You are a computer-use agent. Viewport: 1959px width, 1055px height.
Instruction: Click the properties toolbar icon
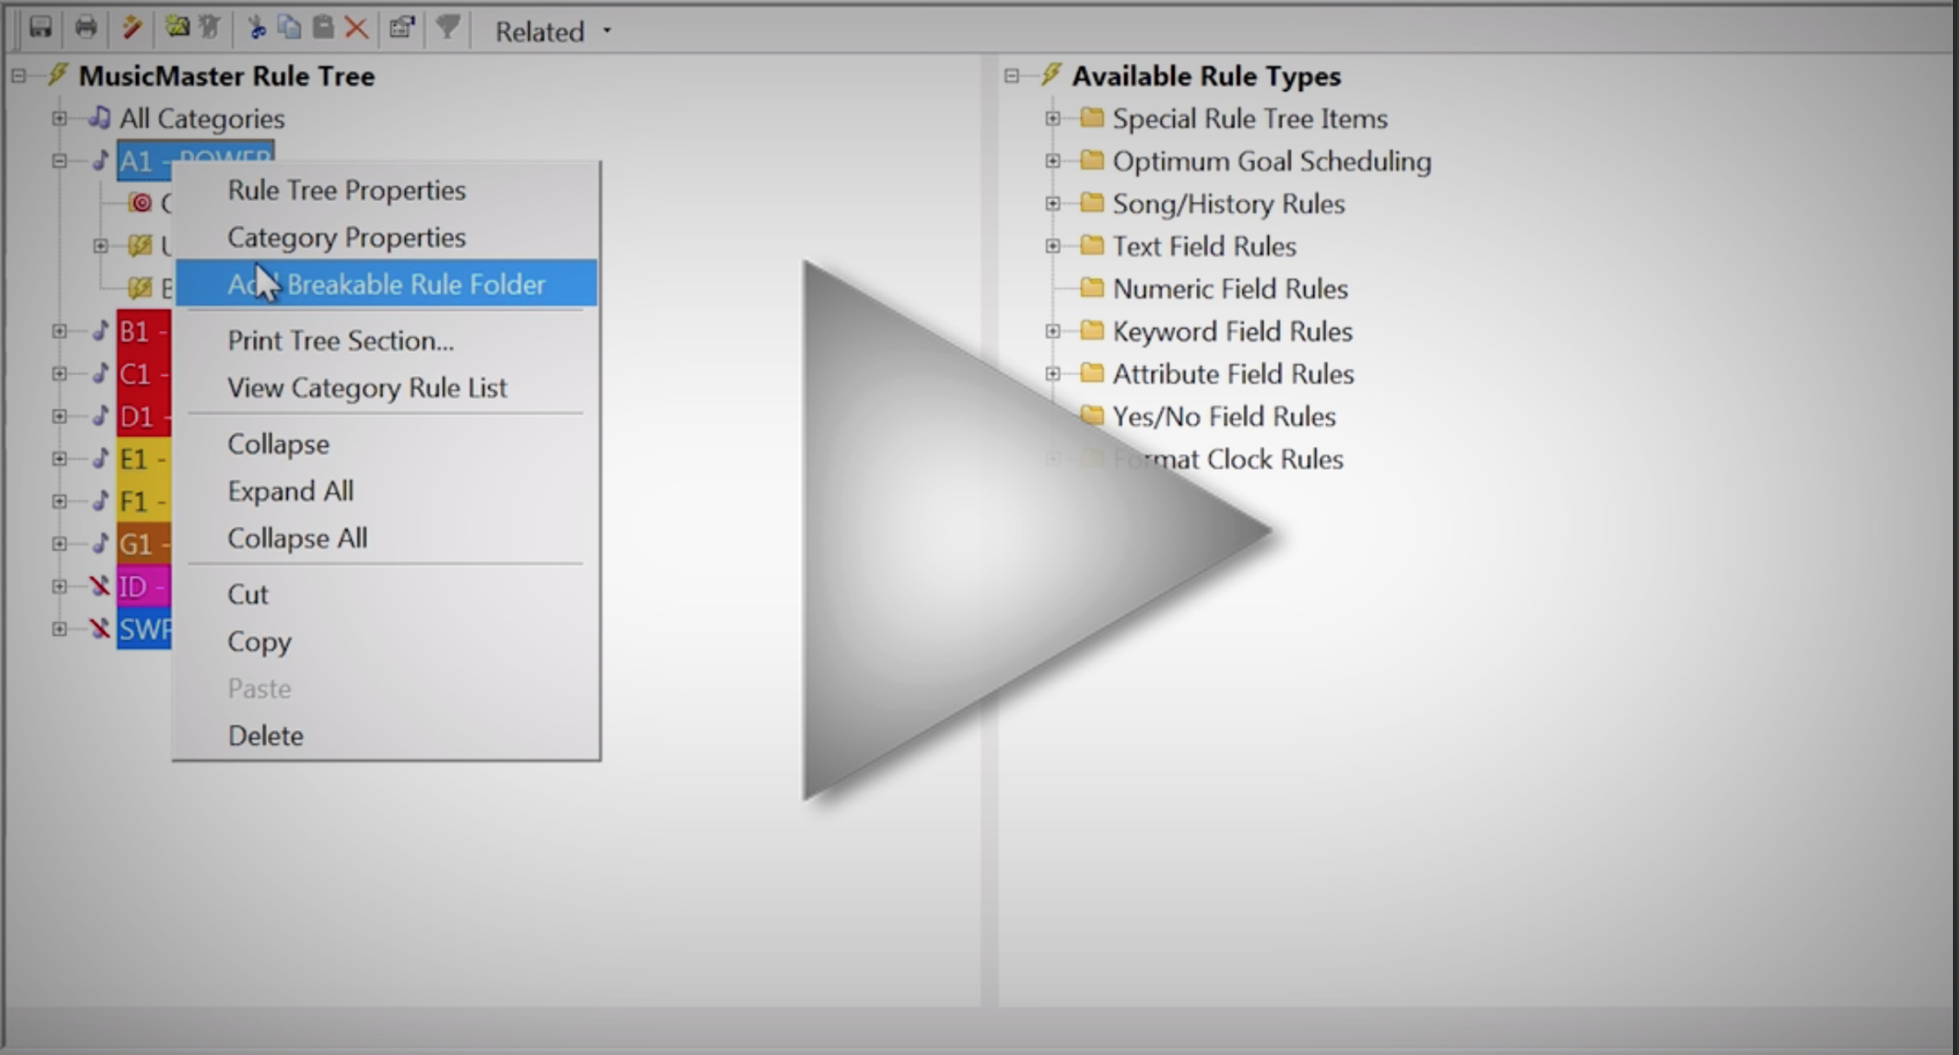pos(401,28)
